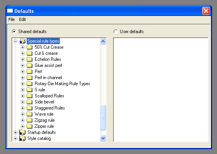The width and height of the screenshot is (217, 154).
Task: Click the Cut & crease folder icon
Action: click(x=29, y=53)
